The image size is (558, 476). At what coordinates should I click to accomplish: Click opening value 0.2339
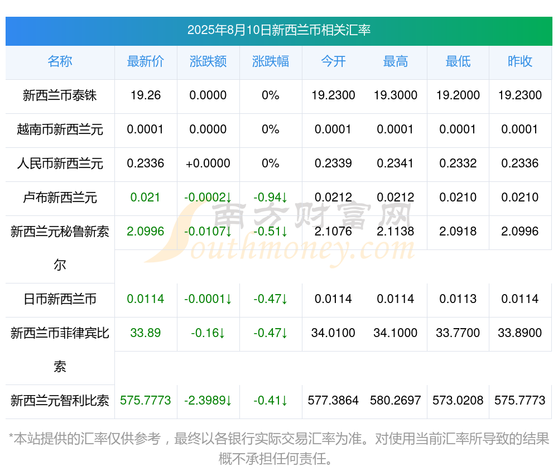coord(333,164)
